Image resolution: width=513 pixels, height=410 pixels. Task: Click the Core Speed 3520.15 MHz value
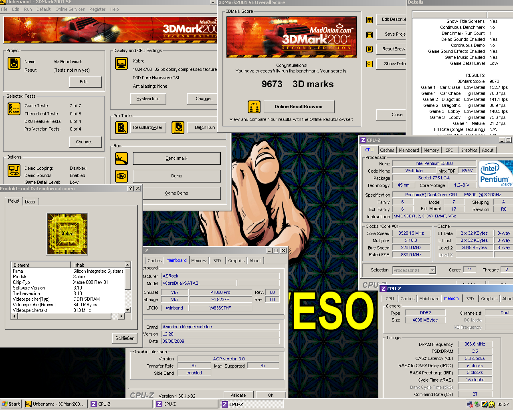click(411, 233)
